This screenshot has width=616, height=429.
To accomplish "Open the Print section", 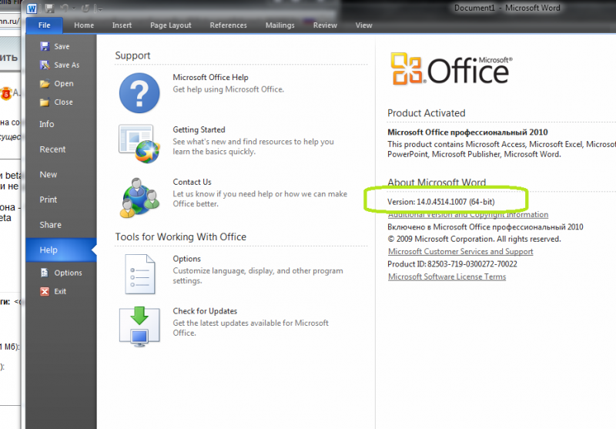I will (x=49, y=199).
